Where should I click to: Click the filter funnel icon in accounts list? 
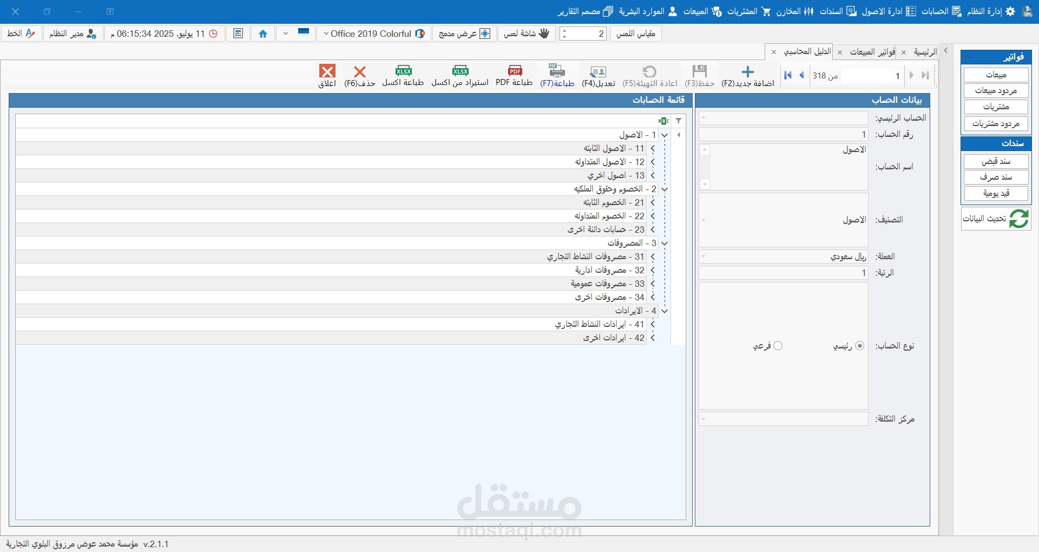pyautogui.click(x=679, y=121)
